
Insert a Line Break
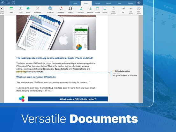point(131,10)
